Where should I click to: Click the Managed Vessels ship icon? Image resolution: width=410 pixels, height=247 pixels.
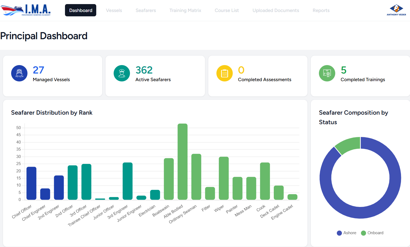(x=19, y=73)
